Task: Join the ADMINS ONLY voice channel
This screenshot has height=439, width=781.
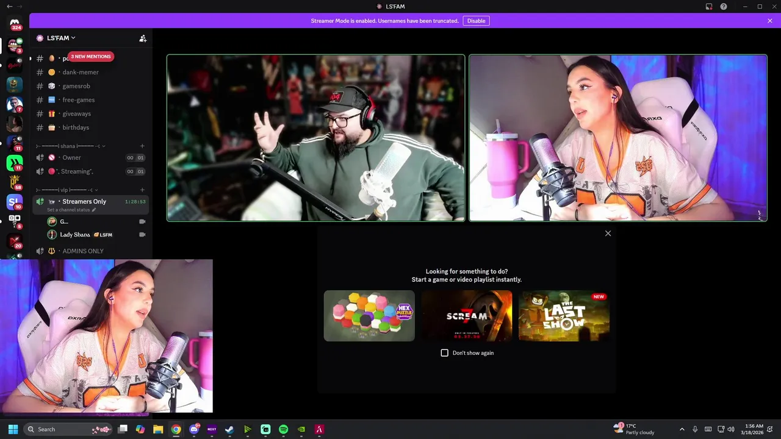Action: click(x=92, y=251)
